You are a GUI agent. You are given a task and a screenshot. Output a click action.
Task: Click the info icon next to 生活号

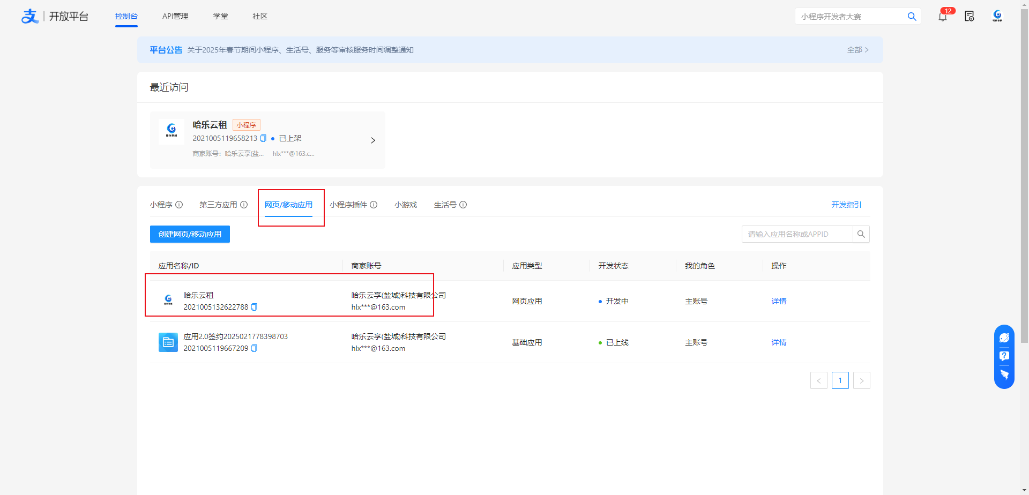pos(463,205)
